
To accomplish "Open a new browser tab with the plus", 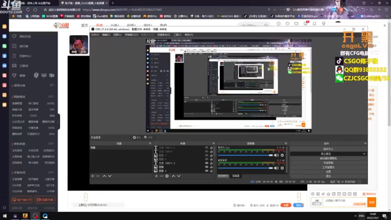I will (x=112, y=3).
